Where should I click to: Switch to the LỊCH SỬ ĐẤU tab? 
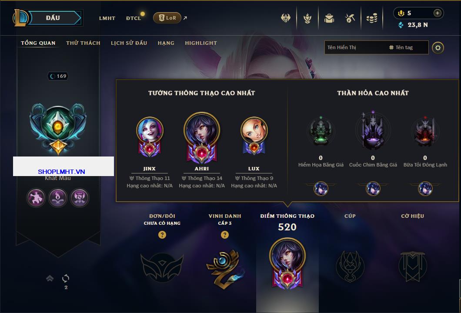[129, 43]
